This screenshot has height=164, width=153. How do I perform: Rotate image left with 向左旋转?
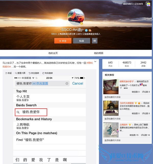34,73
